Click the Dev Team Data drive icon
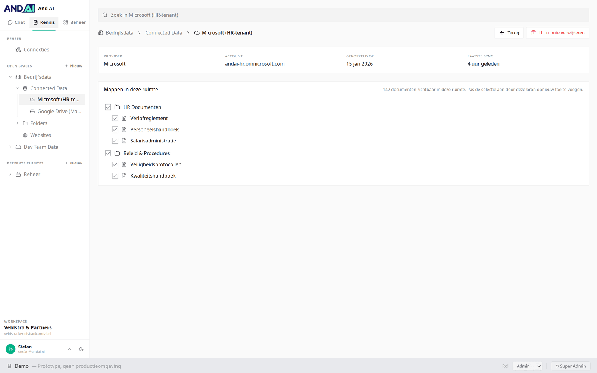Screen dimensions: 597x373 point(18,147)
